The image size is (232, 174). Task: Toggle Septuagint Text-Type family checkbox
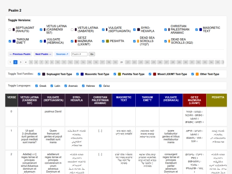[x=39, y=74]
